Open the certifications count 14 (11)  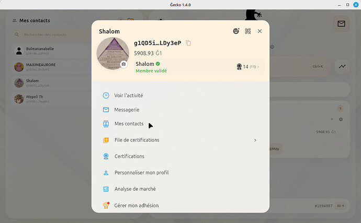[247, 67]
